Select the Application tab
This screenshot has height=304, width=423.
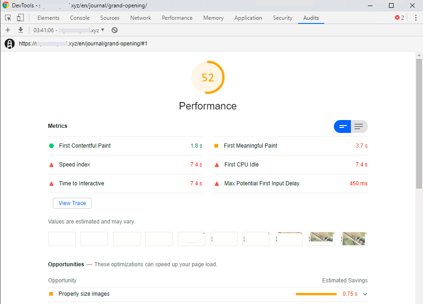[248, 18]
